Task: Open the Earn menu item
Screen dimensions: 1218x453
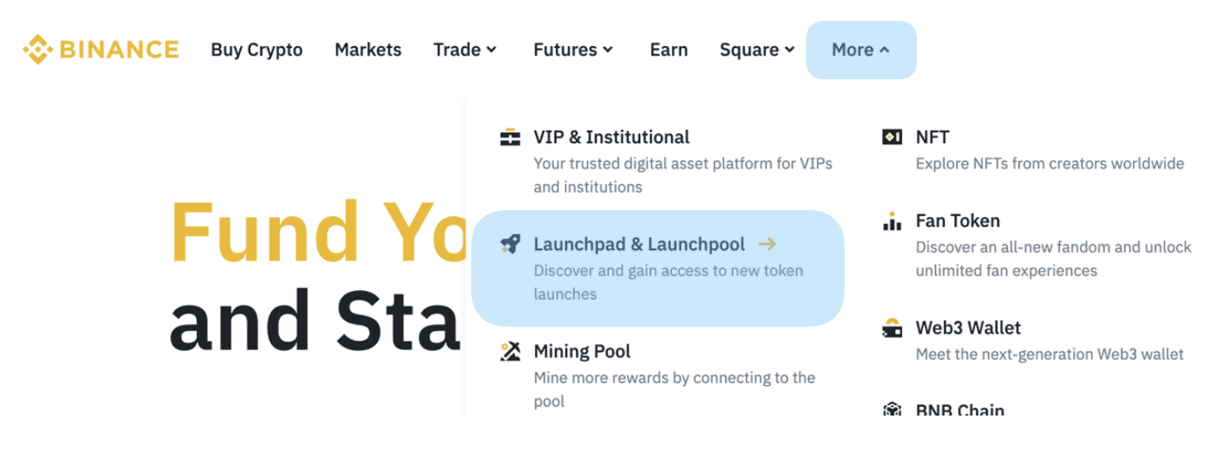Action: [668, 50]
